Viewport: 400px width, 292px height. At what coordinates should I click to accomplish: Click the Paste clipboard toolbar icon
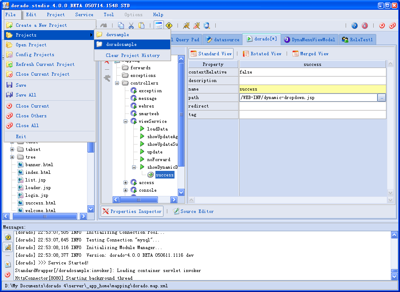pos(141,25)
